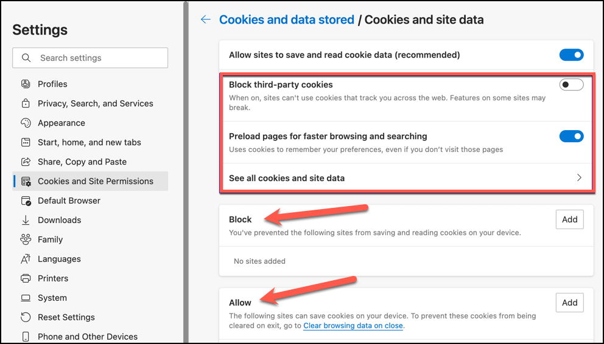Click Add button in Block section
Viewport: 604px width, 344px height.
coord(569,219)
